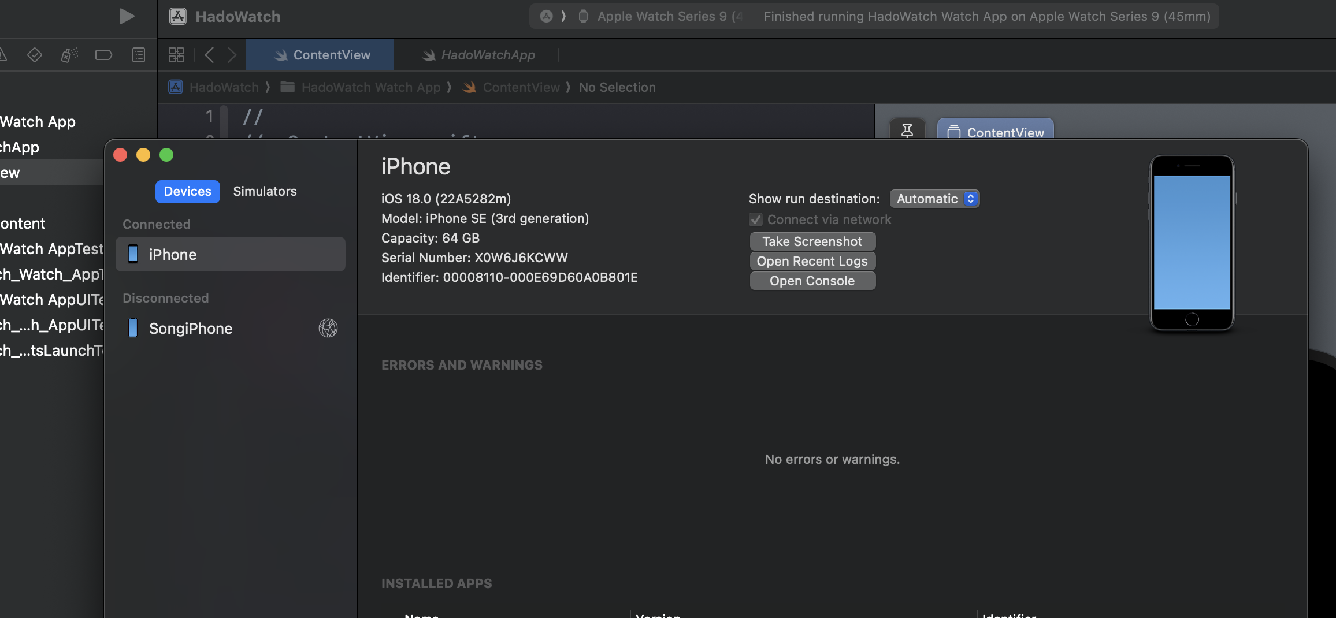The image size is (1336, 618).
Task: Click the network globe icon beside SongiPhone
Action: click(x=328, y=328)
